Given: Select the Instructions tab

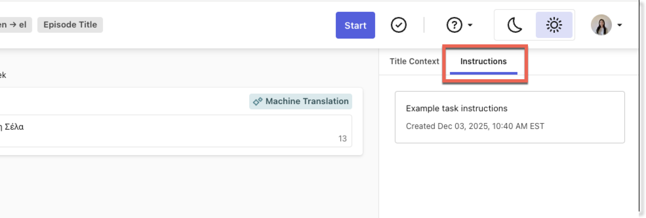Looking at the screenshot, I should coord(483,62).
